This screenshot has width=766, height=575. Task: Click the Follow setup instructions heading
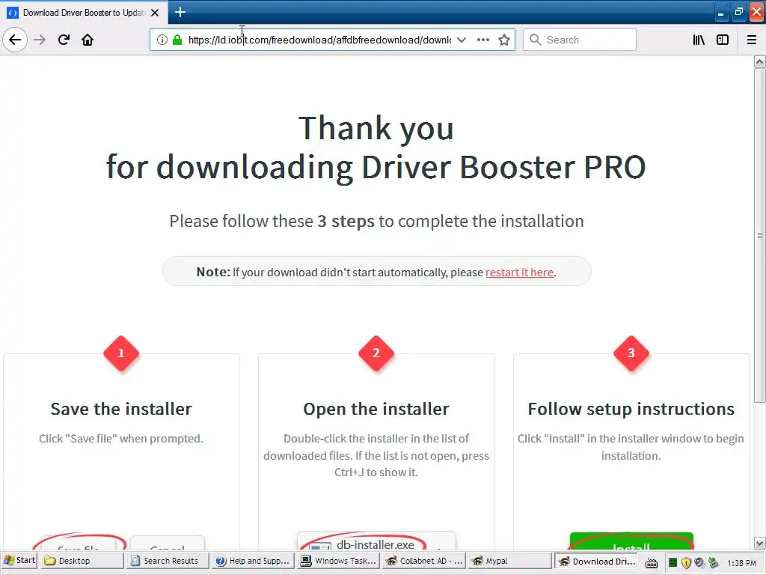(631, 409)
